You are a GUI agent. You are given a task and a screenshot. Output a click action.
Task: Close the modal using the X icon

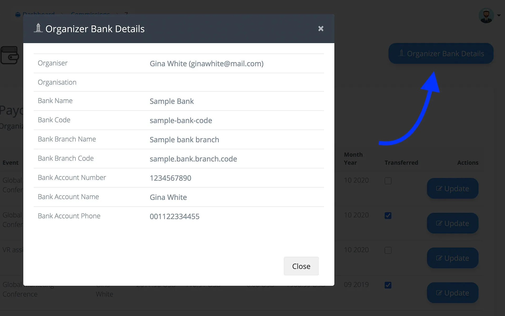click(x=321, y=28)
